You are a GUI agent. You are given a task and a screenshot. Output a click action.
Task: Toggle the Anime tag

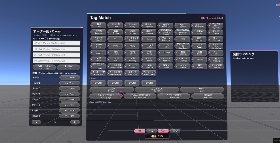click(98, 53)
